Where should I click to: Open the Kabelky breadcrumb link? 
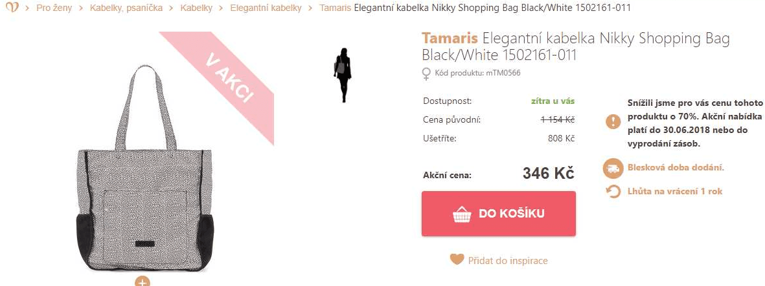coord(196,8)
